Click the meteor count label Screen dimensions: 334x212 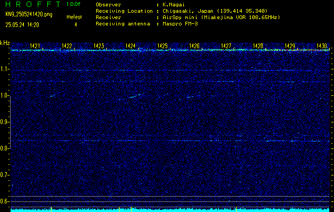tap(74, 17)
